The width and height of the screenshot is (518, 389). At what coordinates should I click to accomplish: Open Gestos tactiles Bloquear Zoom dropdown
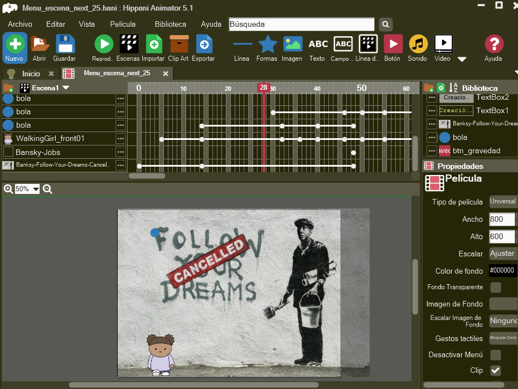503,338
